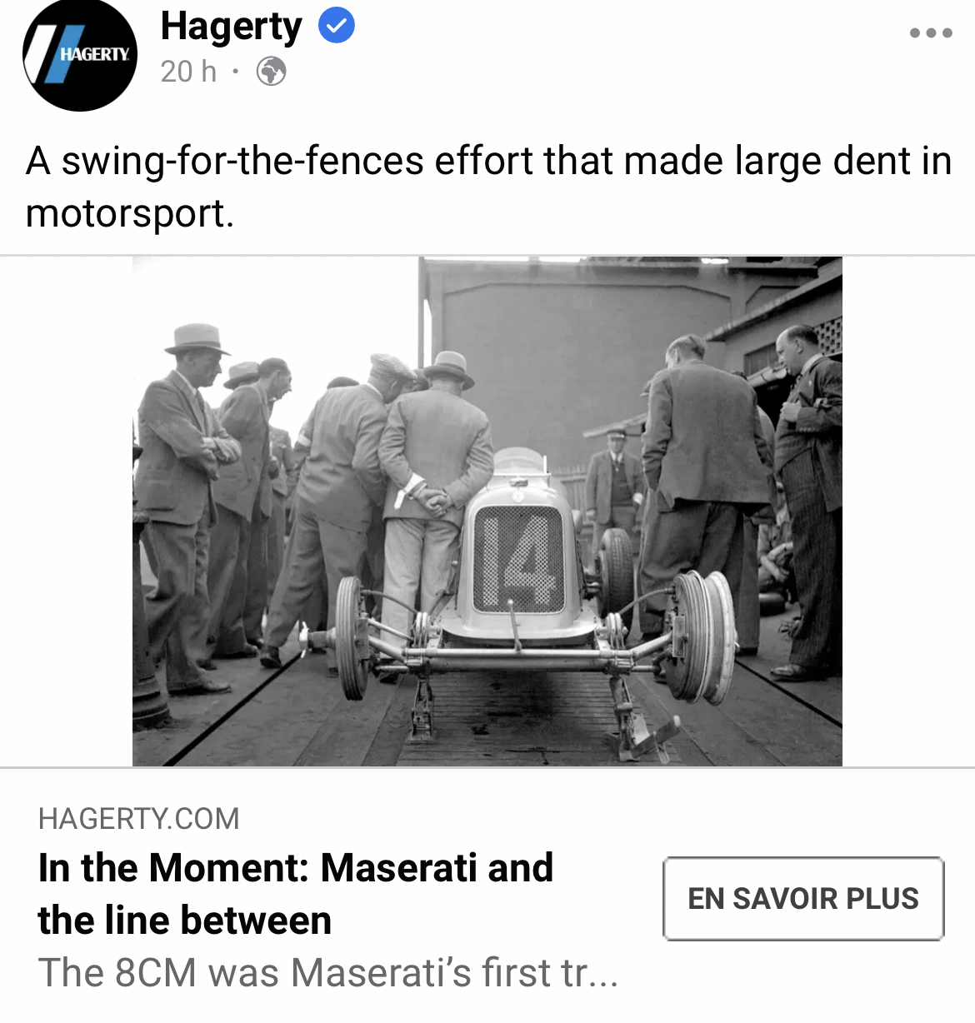Viewport: 975px width, 1023px height.
Task: Click the word "motorsport." in the caption
Action: click(130, 213)
